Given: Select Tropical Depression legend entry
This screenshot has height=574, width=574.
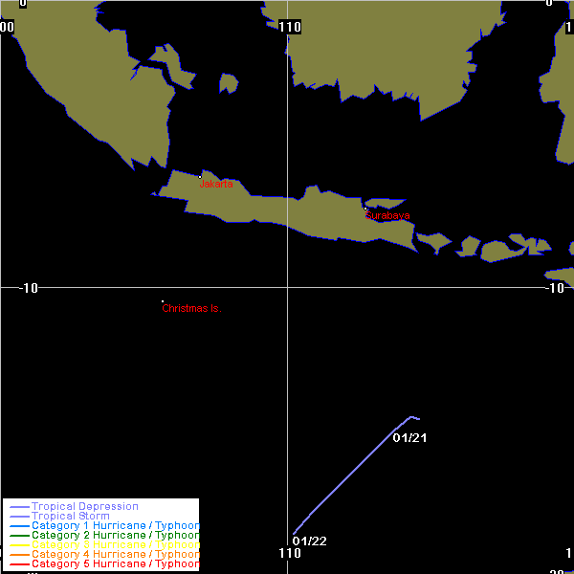Looking at the screenshot, I should (84, 506).
